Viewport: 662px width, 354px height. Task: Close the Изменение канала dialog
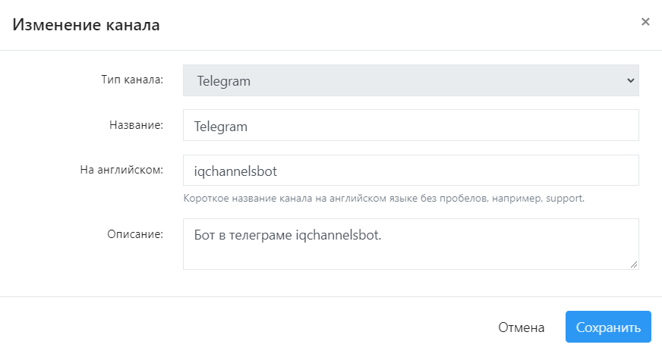click(645, 21)
